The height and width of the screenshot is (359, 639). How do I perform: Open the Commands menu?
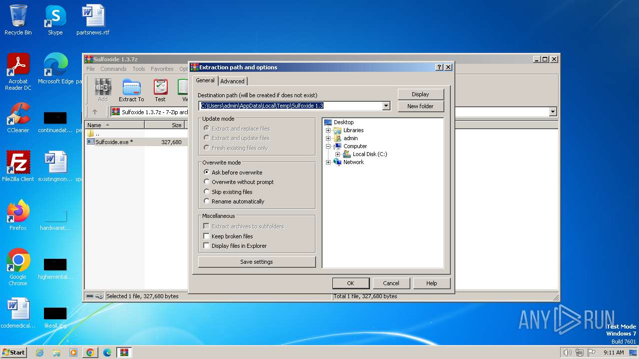pos(113,69)
